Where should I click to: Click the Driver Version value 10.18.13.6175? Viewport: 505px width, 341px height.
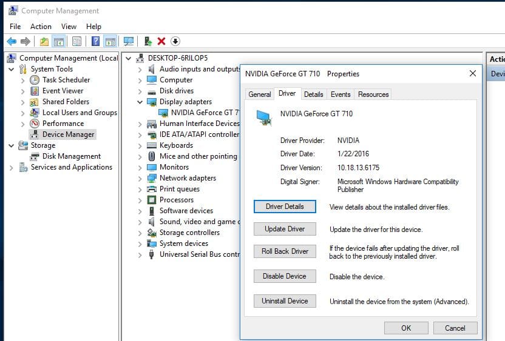(358, 168)
